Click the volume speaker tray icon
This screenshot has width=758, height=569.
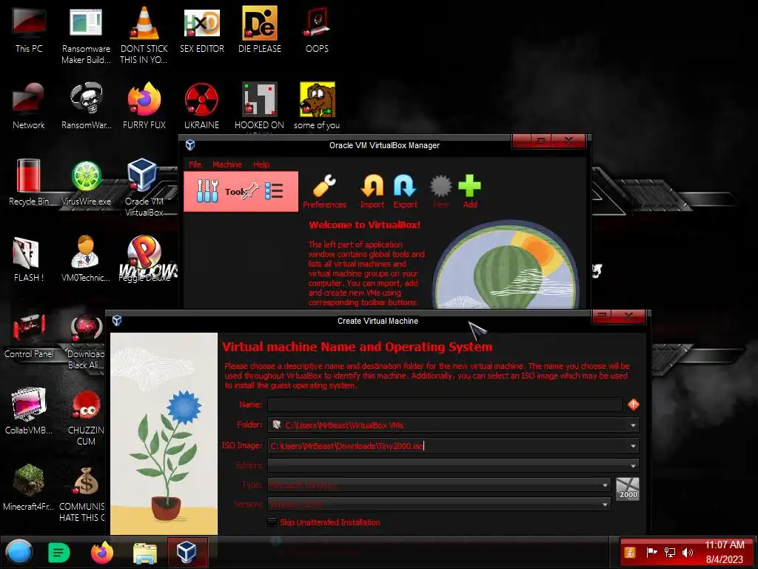tap(688, 552)
